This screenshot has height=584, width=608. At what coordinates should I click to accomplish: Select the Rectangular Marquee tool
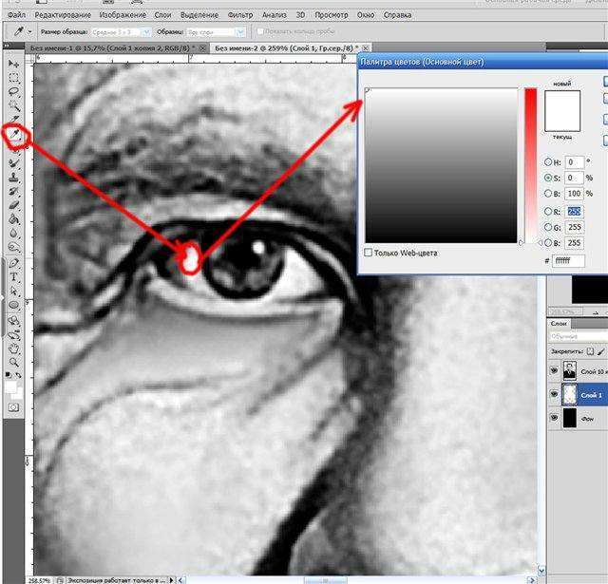pos(14,78)
